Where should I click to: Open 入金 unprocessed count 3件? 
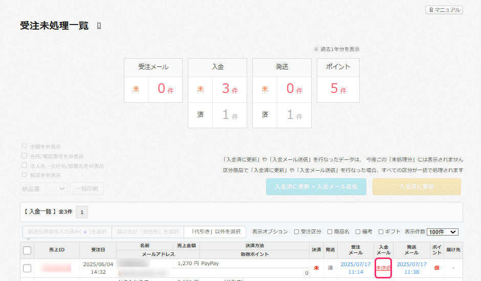(x=230, y=89)
